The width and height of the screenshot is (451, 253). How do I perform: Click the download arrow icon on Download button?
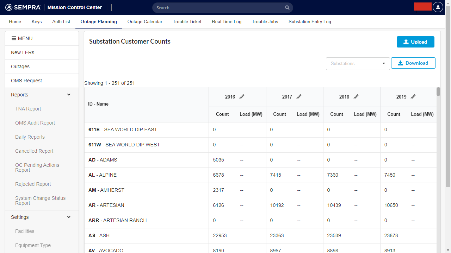tap(400, 63)
